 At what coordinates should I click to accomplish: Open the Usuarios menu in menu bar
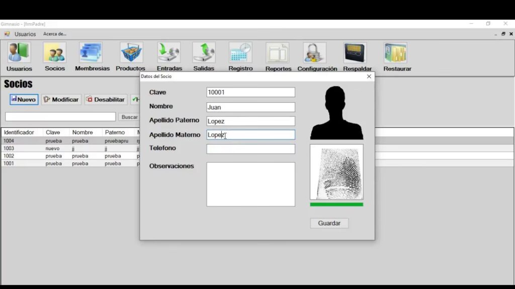pos(25,34)
